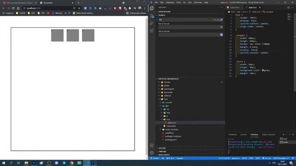Switch to Output panel tab

(244, 135)
